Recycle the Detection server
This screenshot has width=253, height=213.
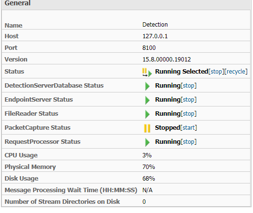236,72
